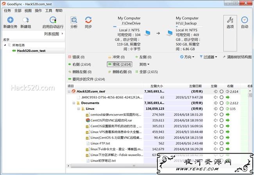Image resolution: width=254 pixels, height=175 pixels.
Task: Click the left side computer icon
Action: [147, 33]
